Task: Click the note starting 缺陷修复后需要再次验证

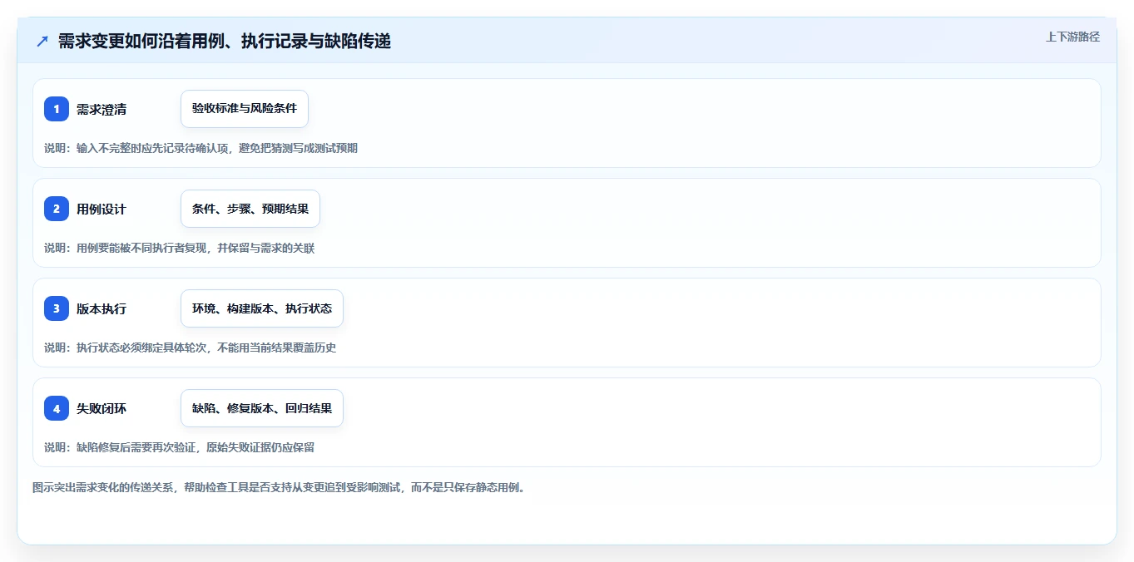Action: click(x=179, y=447)
